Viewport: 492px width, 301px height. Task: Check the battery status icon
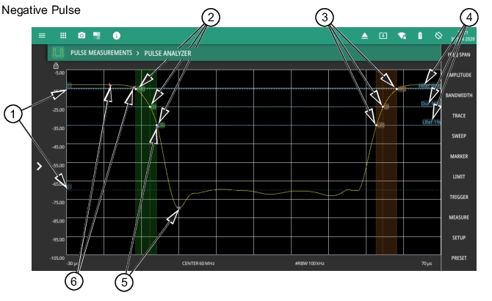420,36
